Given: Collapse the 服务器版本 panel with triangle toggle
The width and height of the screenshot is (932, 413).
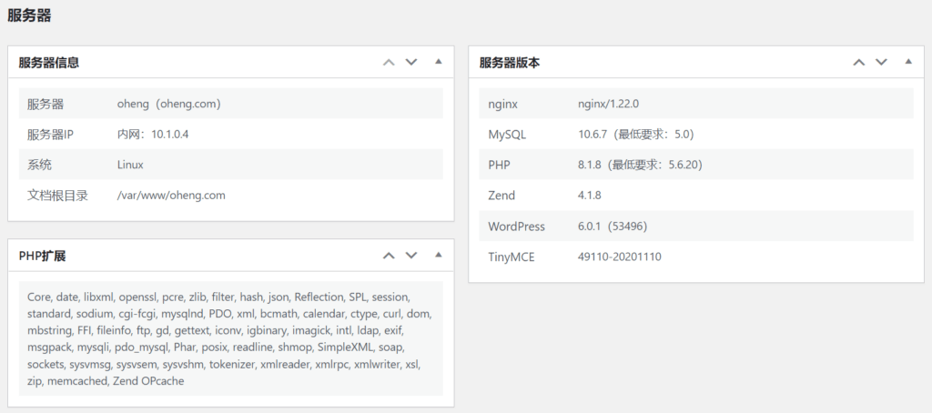Looking at the screenshot, I should 907,63.
